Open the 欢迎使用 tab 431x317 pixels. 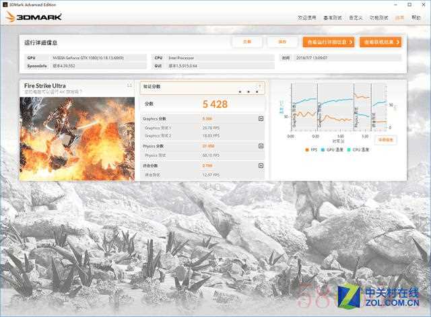pos(307,17)
